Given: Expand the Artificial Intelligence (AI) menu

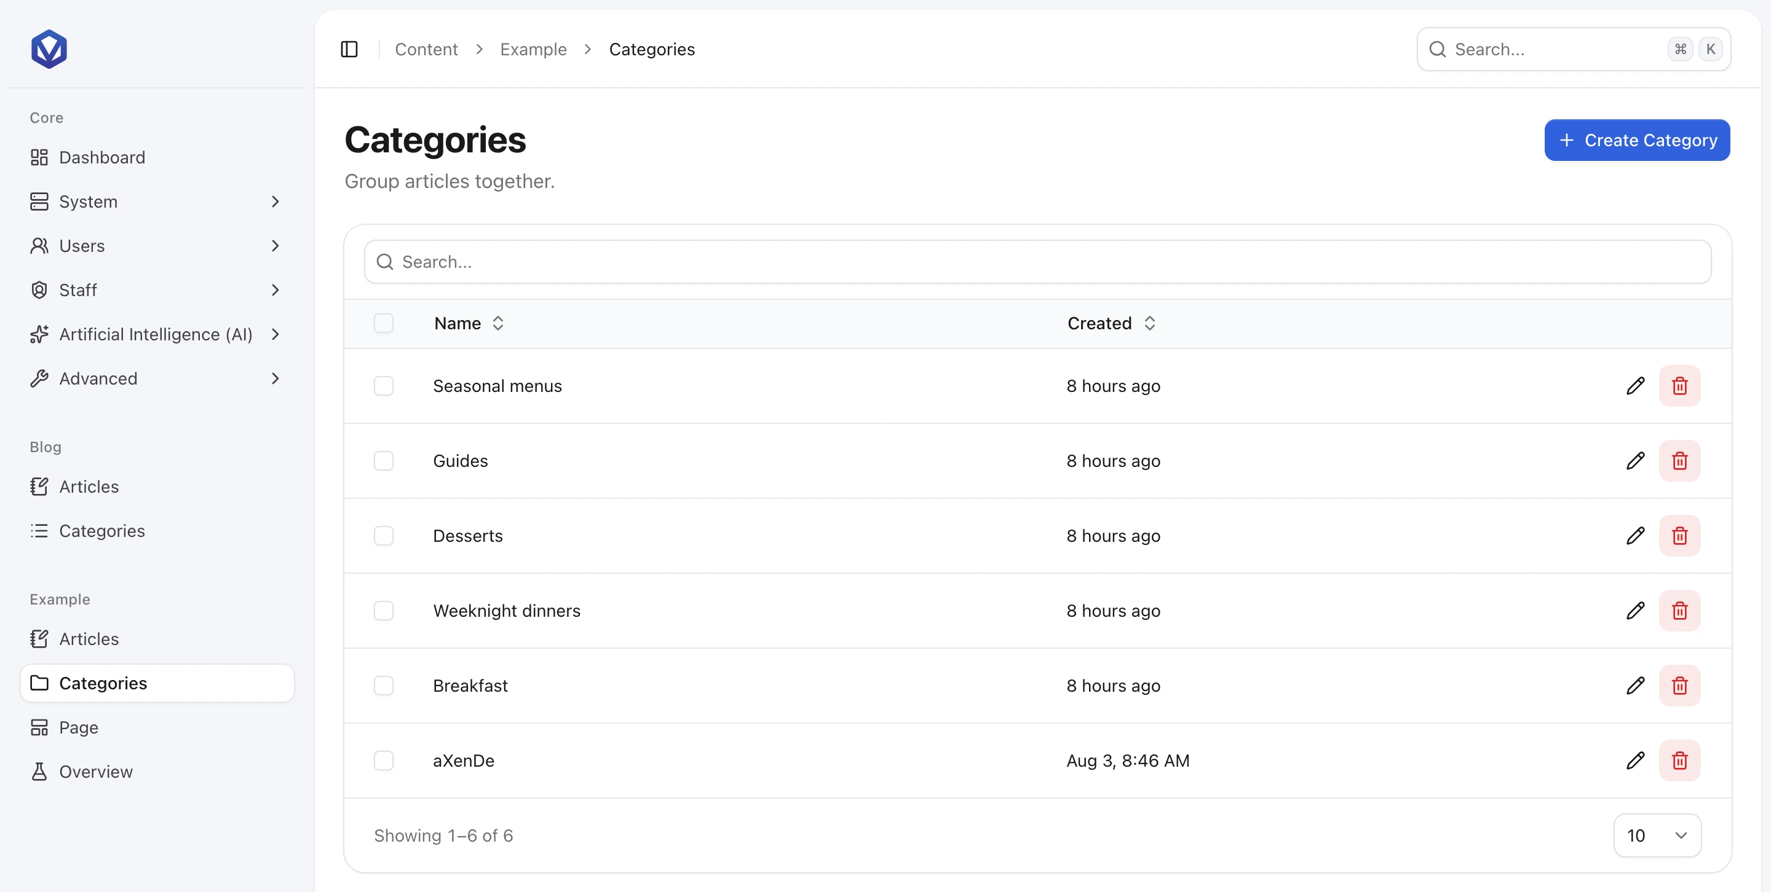Looking at the screenshot, I should (157, 334).
